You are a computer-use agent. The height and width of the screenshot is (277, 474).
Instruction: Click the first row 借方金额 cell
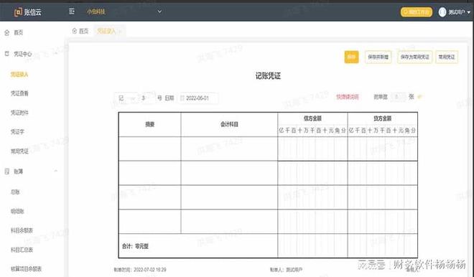[x=312, y=149]
